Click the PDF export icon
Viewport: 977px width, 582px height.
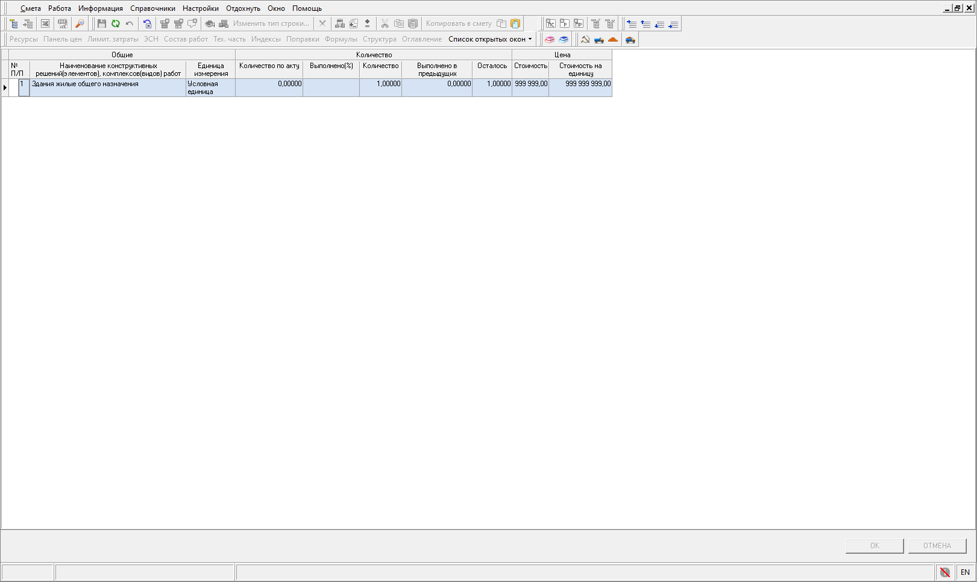[62, 23]
